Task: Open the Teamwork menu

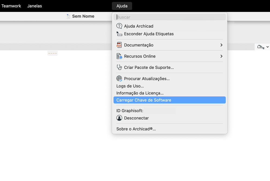Action: point(11,6)
